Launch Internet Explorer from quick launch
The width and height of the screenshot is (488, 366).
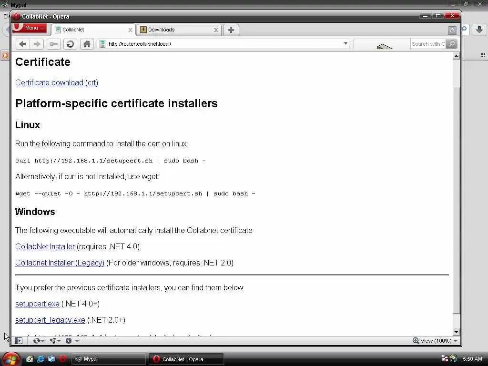(x=41, y=359)
